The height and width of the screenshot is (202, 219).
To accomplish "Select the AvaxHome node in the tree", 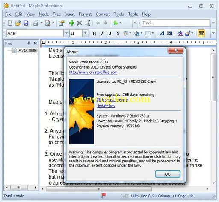I will click(x=27, y=50).
